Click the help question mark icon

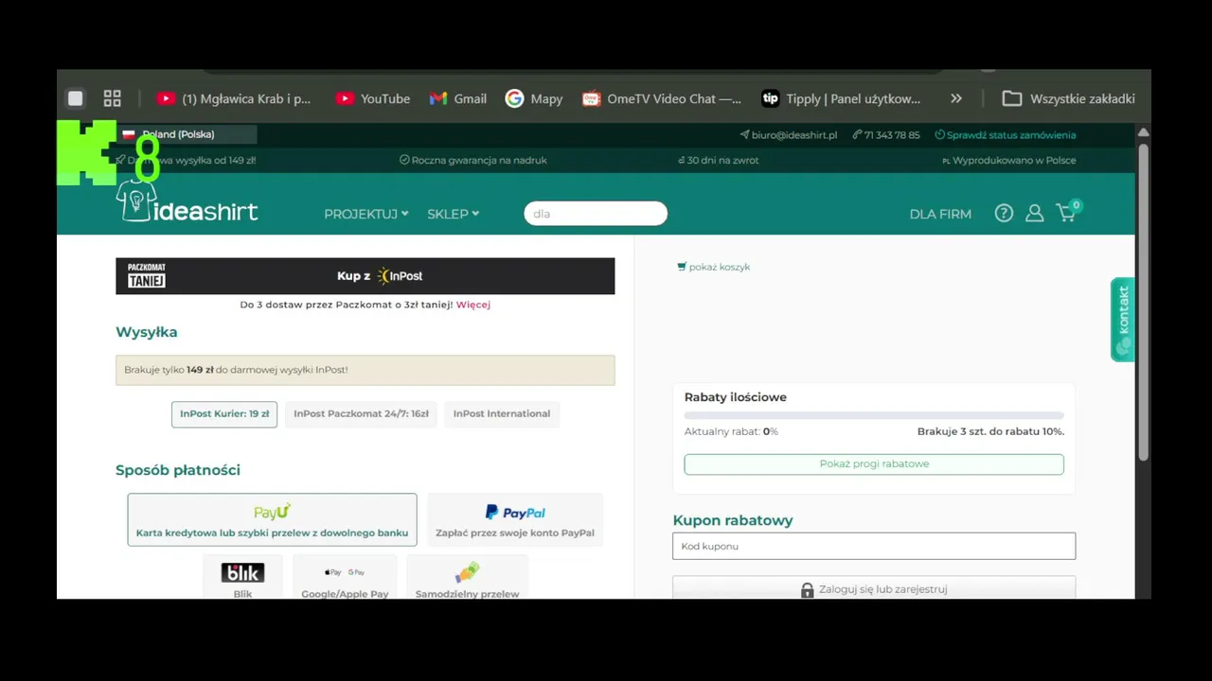pos(1004,214)
